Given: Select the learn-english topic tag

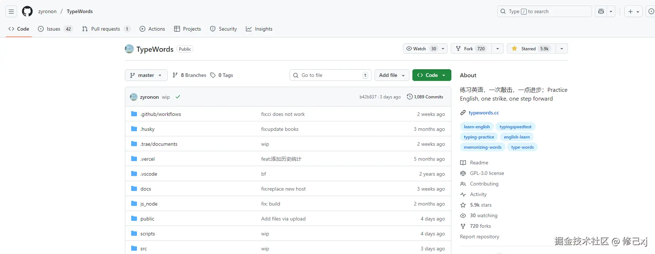Looking at the screenshot, I should click(x=477, y=127).
